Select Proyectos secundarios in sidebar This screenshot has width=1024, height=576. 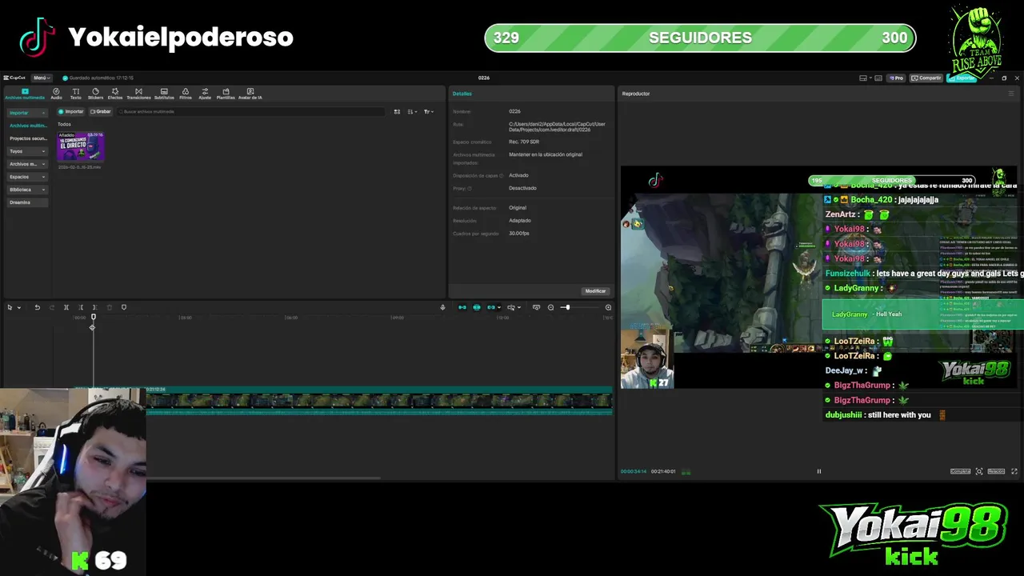coord(28,138)
